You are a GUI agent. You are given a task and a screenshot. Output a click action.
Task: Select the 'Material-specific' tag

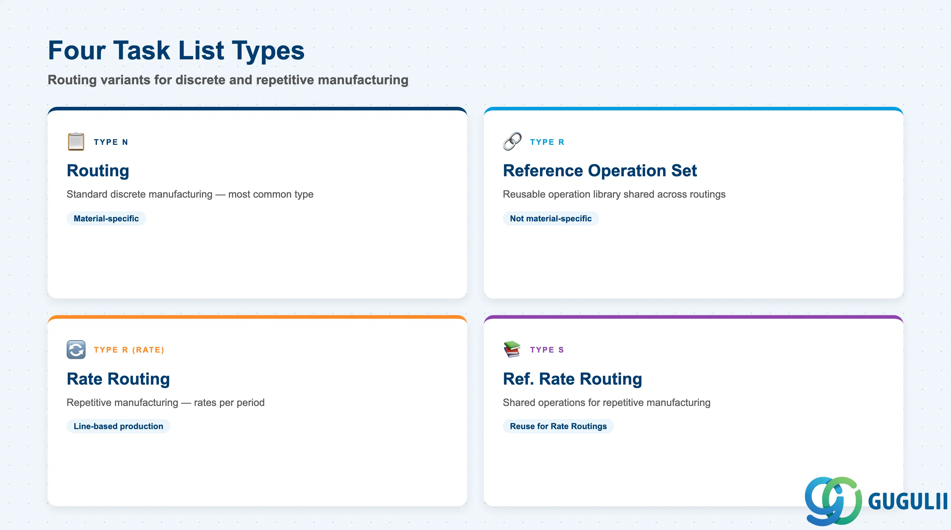pyautogui.click(x=106, y=219)
